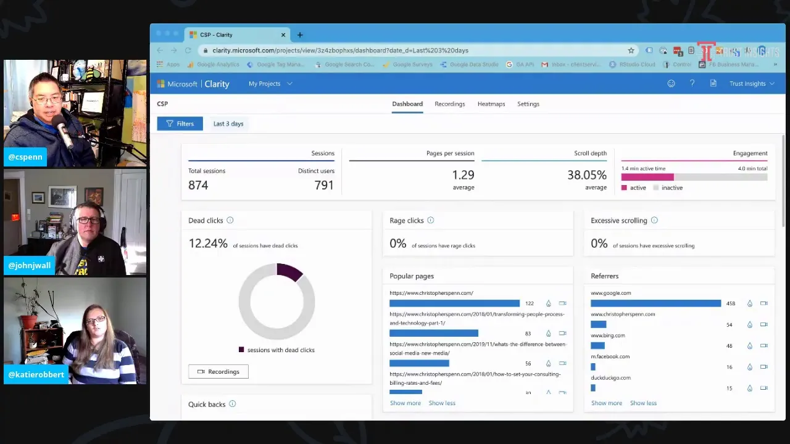Click the Quick backs info icon
The height and width of the screenshot is (444, 790).
click(233, 404)
